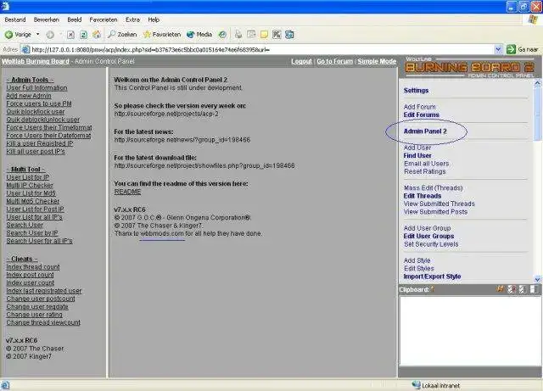543x391 pixels.
Task: Open Edit Forums in right panel
Action: pyautogui.click(x=421, y=115)
